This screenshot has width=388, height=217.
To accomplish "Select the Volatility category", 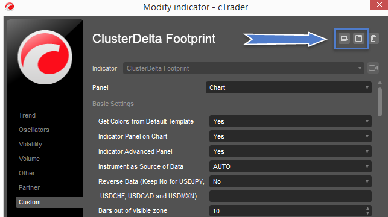I will 30,144.
